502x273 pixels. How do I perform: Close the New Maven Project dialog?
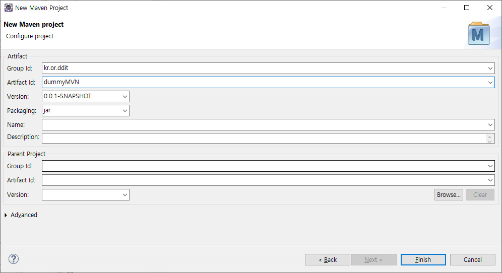490,8
